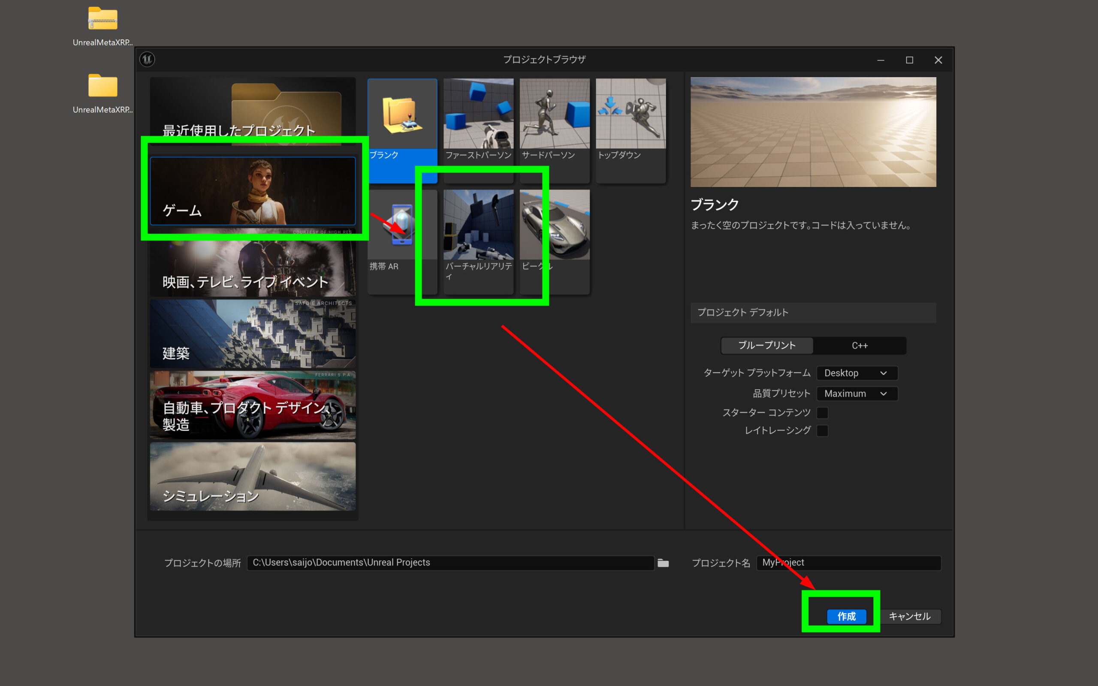
Task: Switch project type to C++
Action: tap(860, 346)
